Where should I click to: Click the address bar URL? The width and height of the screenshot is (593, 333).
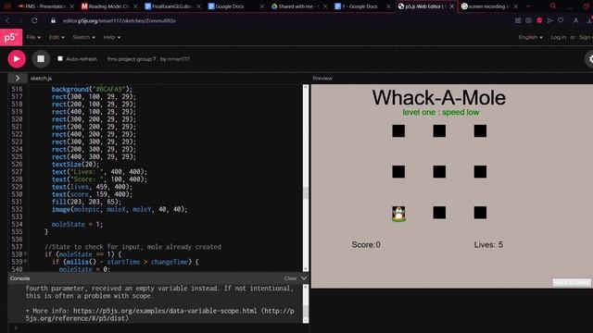tap(120, 20)
